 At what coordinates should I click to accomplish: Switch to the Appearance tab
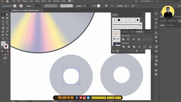tap(172, 21)
